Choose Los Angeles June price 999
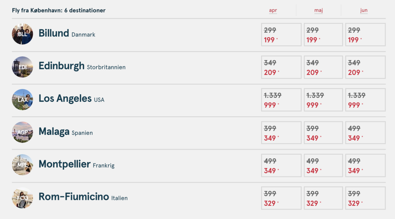The image size is (395, 219). 365,100
